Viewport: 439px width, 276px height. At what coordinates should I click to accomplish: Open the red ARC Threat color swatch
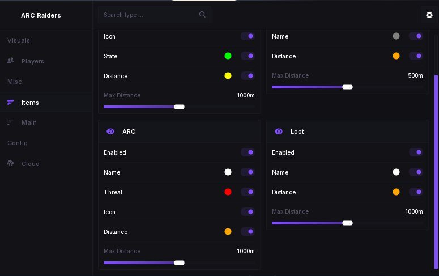pos(228,192)
